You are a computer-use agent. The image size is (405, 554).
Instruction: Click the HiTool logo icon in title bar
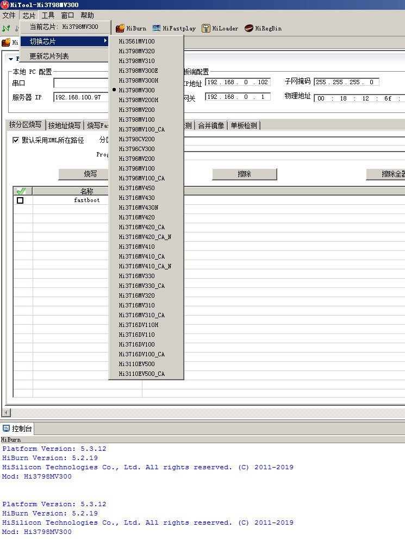[4, 4]
